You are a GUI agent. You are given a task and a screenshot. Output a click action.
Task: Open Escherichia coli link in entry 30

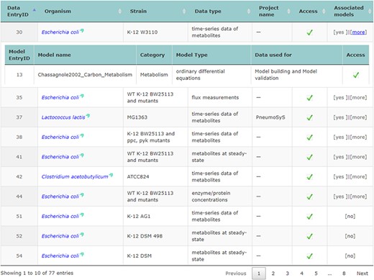pos(60,32)
